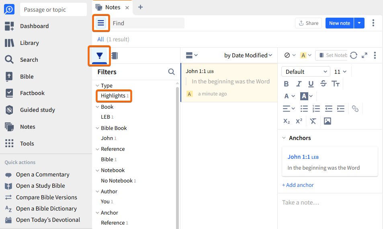
Task: Click the Logos app logo icon
Action: (9, 10)
